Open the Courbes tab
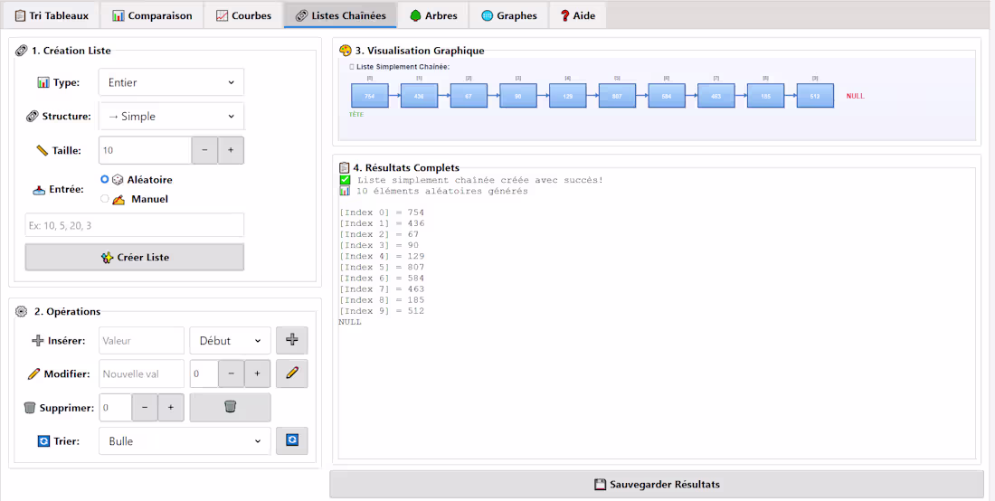 click(243, 15)
